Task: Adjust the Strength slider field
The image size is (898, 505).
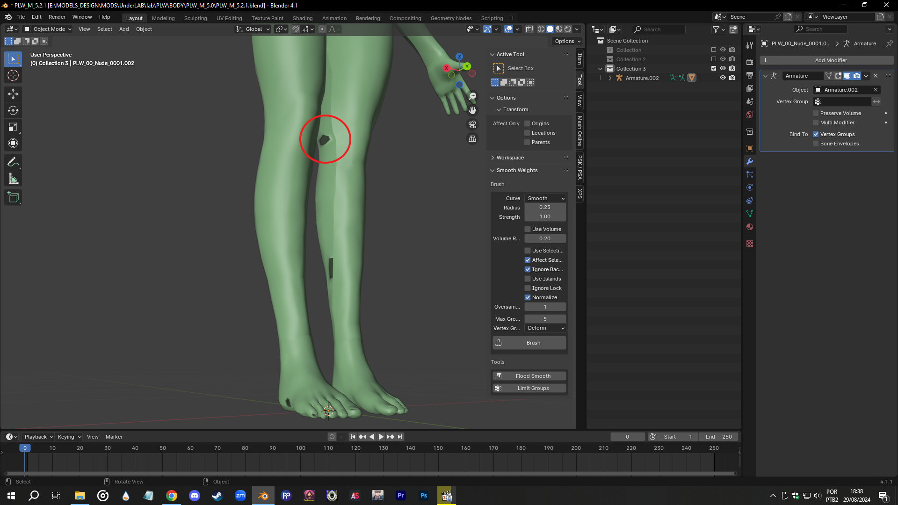Action: (x=545, y=217)
